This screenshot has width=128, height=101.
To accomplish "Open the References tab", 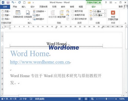I will pyautogui.click(x=54, y=7).
